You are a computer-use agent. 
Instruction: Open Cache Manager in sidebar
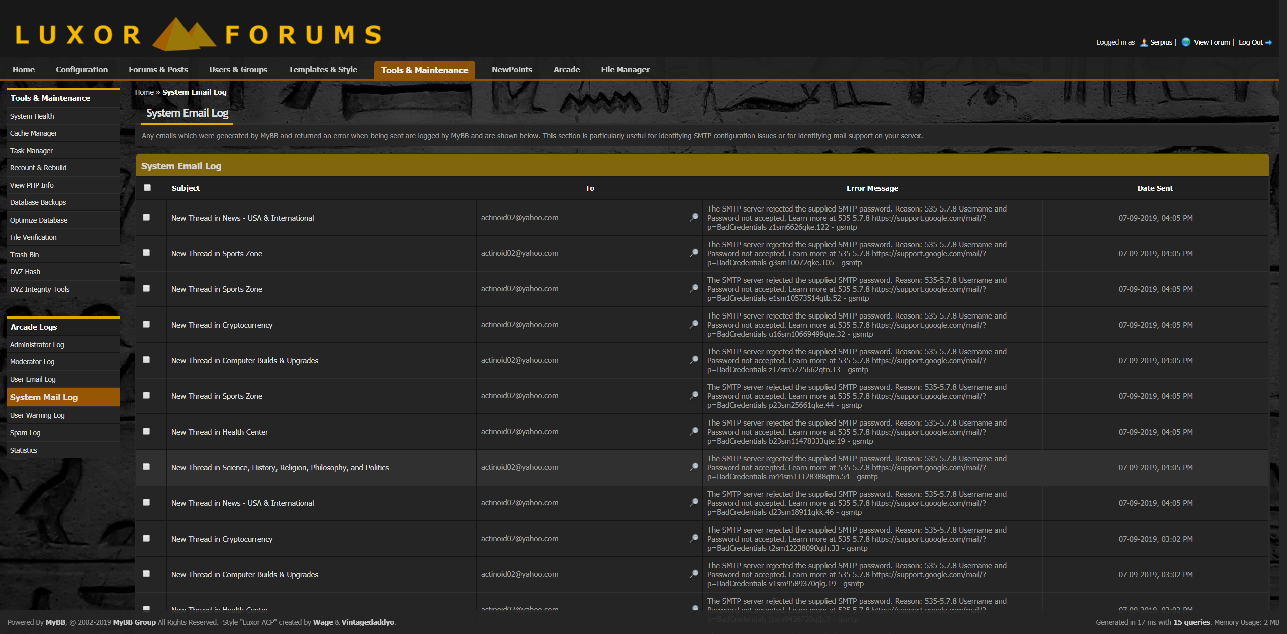click(x=63, y=133)
